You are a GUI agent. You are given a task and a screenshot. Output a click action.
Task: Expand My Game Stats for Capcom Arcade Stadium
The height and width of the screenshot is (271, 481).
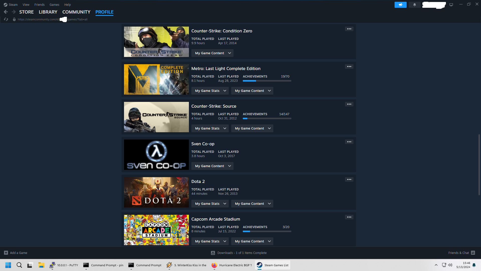pyautogui.click(x=210, y=241)
